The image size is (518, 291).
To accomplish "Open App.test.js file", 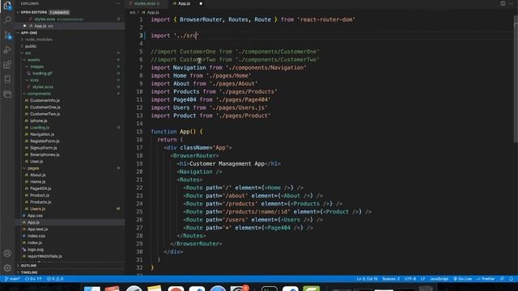I will (37, 229).
